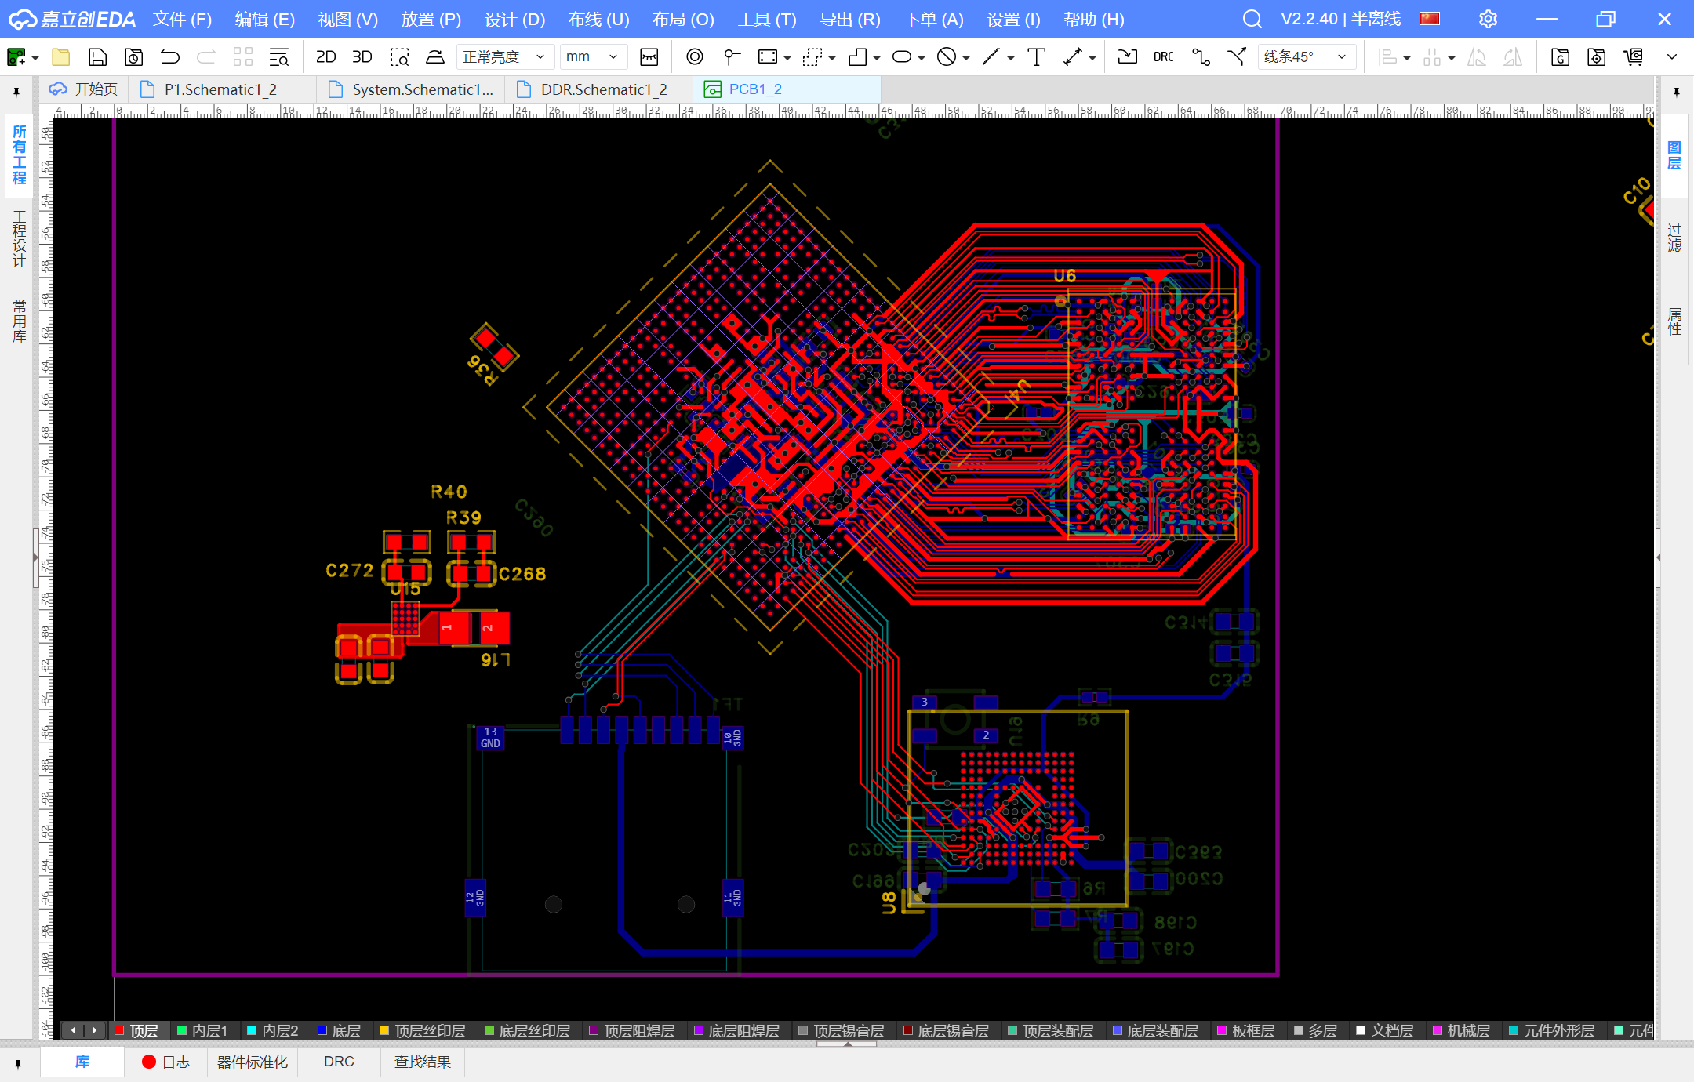This screenshot has height=1082, width=1694.
Task: Click the 板框层 magenta color swatch
Action: 1222,1031
